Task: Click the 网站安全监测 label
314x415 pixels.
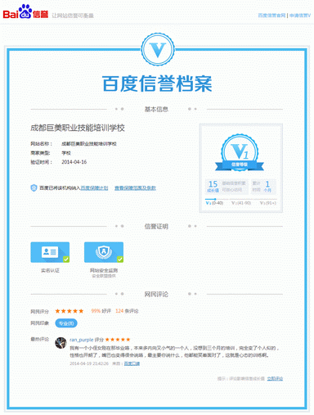Action: point(104,270)
